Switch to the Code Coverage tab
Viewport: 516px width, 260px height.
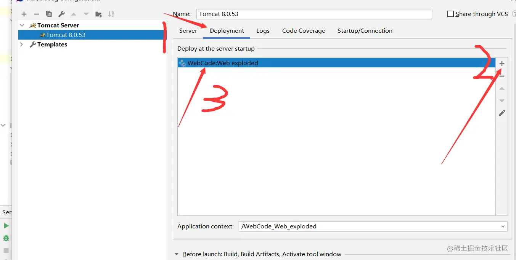pos(304,31)
